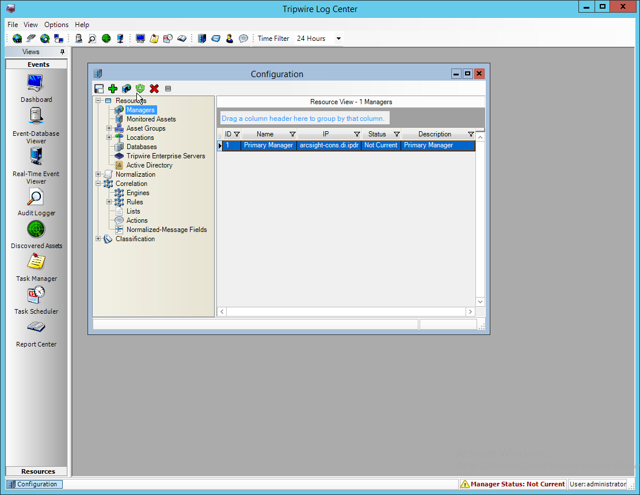
Task: Click the magnifier Audit Logger toolbar icon
Action: (x=92, y=39)
